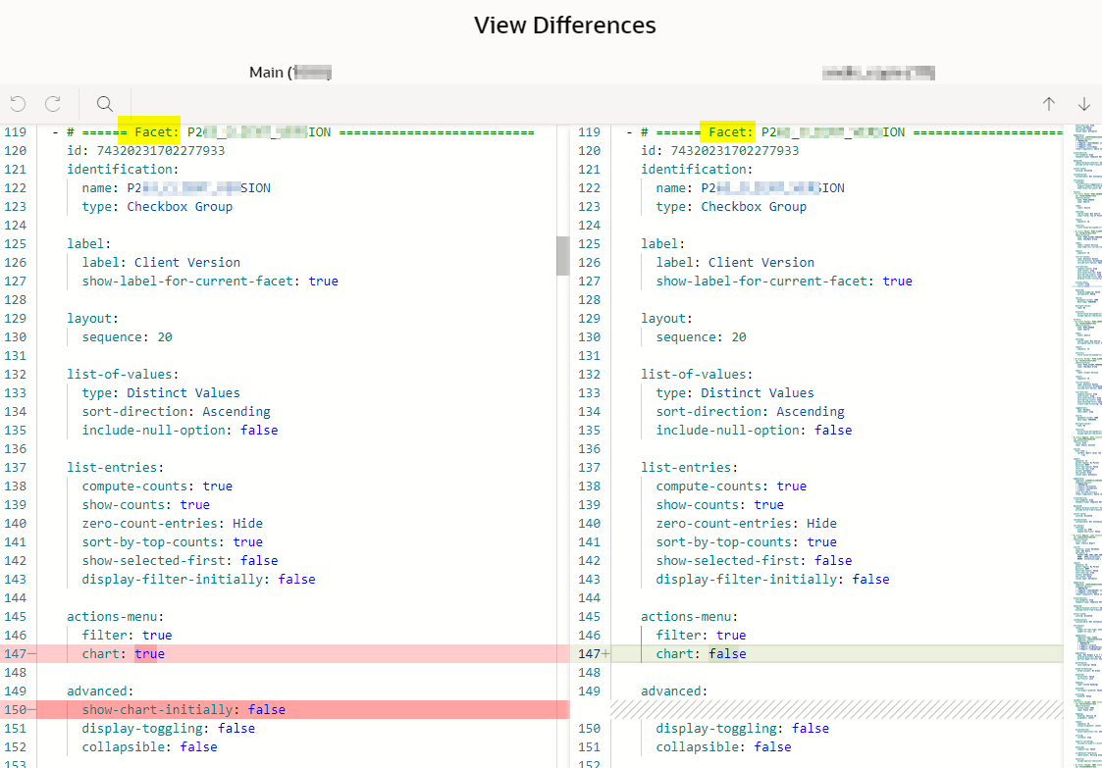The height and width of the screenshot is (768, 1102).
Task: Click the hatched empty placeholder in right pane
Action: coord(834,709)
